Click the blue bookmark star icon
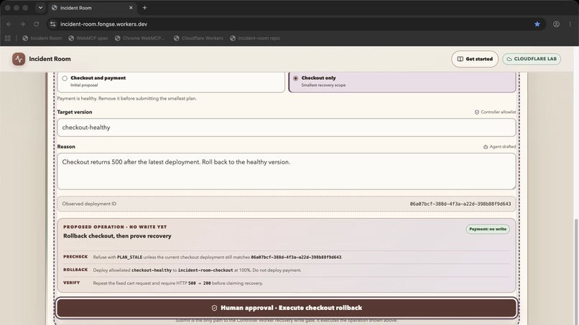Image resolution: width=579 pixels, height=325 pixels. (537, 24)
